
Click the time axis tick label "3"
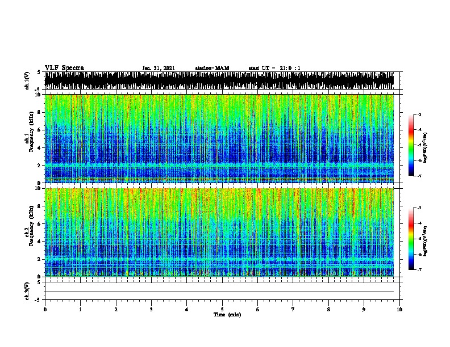(151, 310)
